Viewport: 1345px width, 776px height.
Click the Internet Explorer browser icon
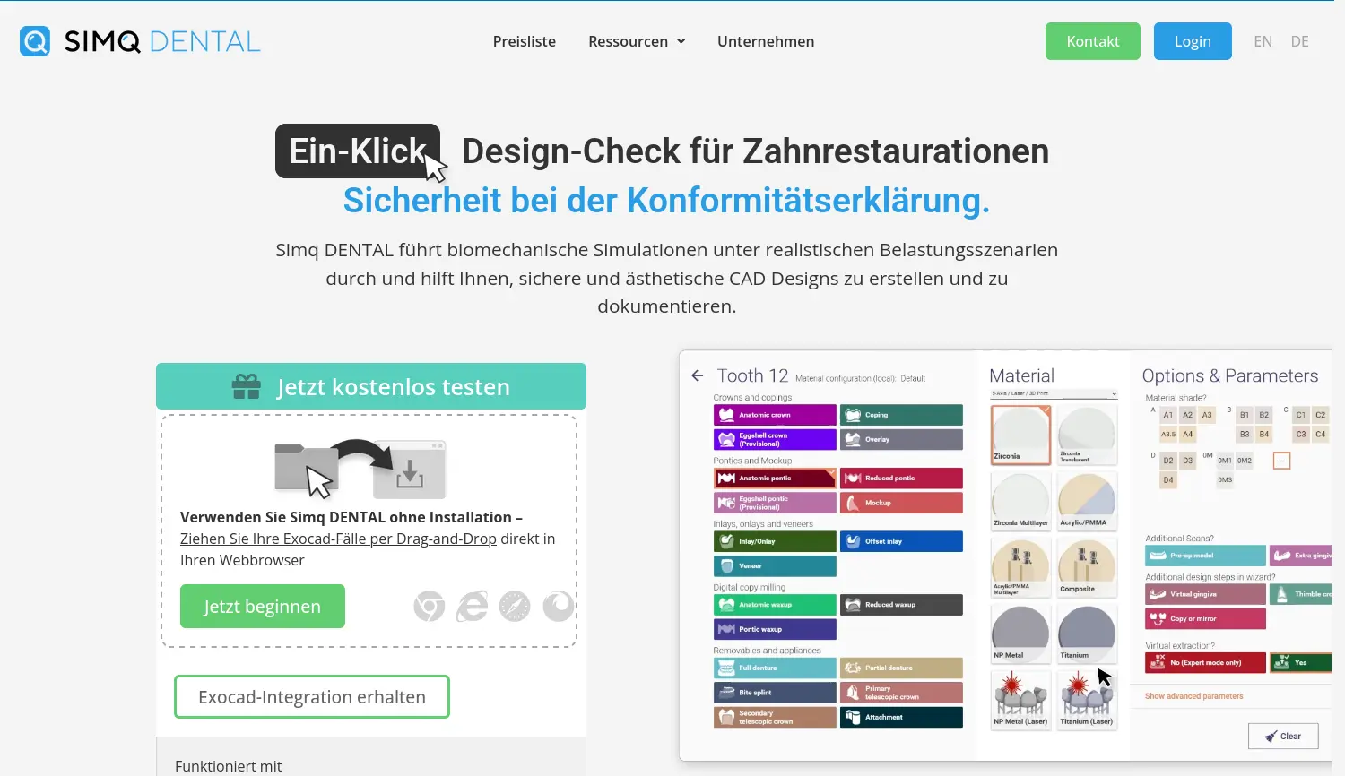[x=472, y=607]
